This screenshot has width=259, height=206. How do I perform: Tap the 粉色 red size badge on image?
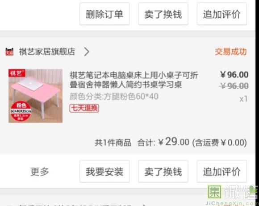pyautogui.click(x=21, y=111)
